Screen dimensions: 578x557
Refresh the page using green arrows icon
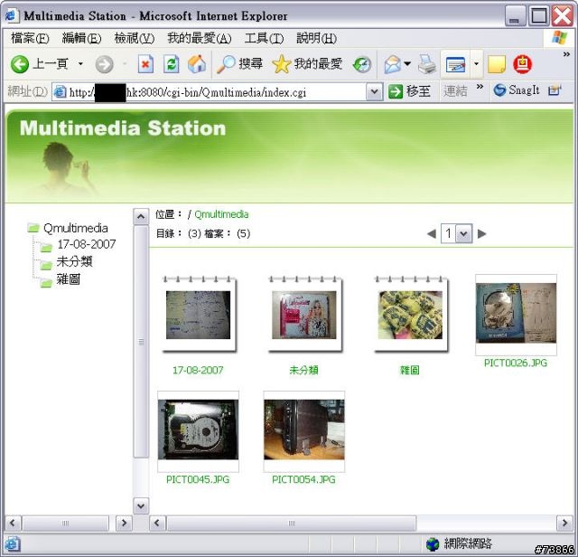pos(172,64)
